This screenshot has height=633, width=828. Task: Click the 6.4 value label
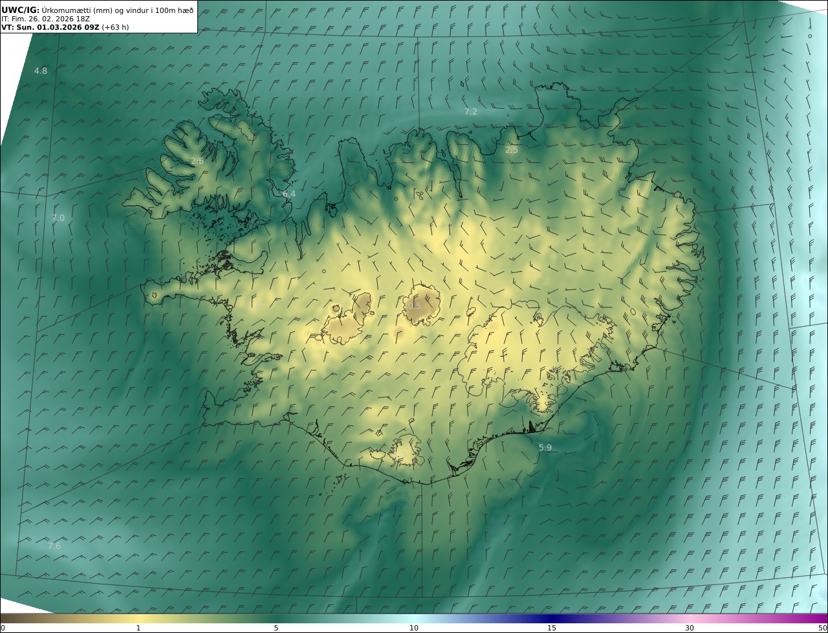289,194
